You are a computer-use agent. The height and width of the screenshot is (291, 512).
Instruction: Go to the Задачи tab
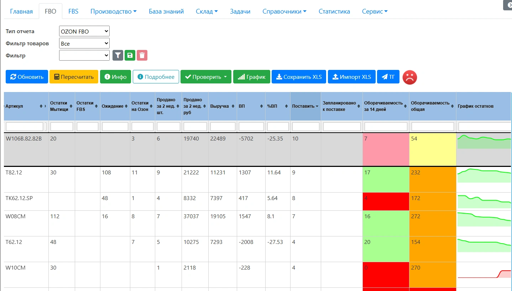pos(240,11)
